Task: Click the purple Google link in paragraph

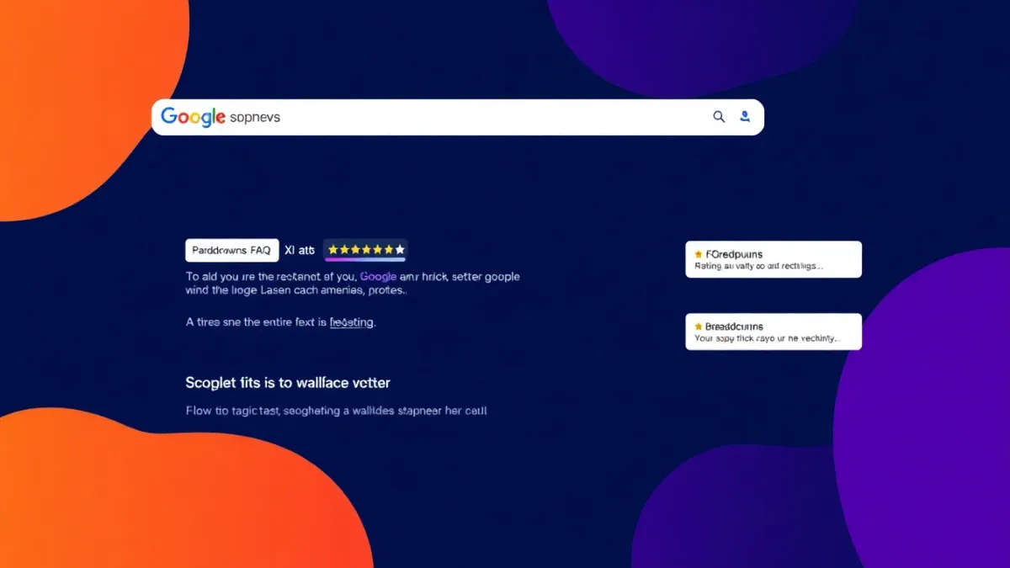Action: coord(378,276)
